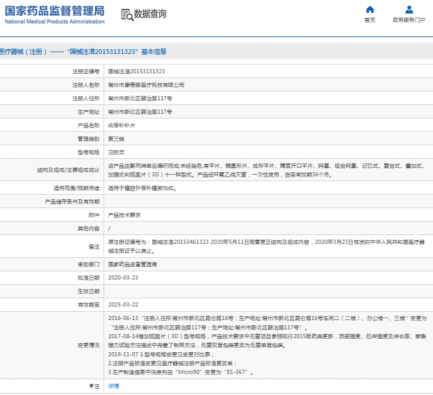The width and height of the screenshot is (433, 395).
Task: Select the page title 国械注准20153131323 基本信息
Action: coord(116,52)
